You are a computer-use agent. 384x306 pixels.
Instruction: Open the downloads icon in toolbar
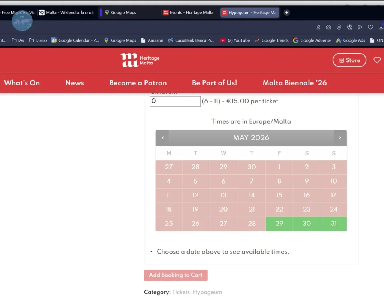381,27
